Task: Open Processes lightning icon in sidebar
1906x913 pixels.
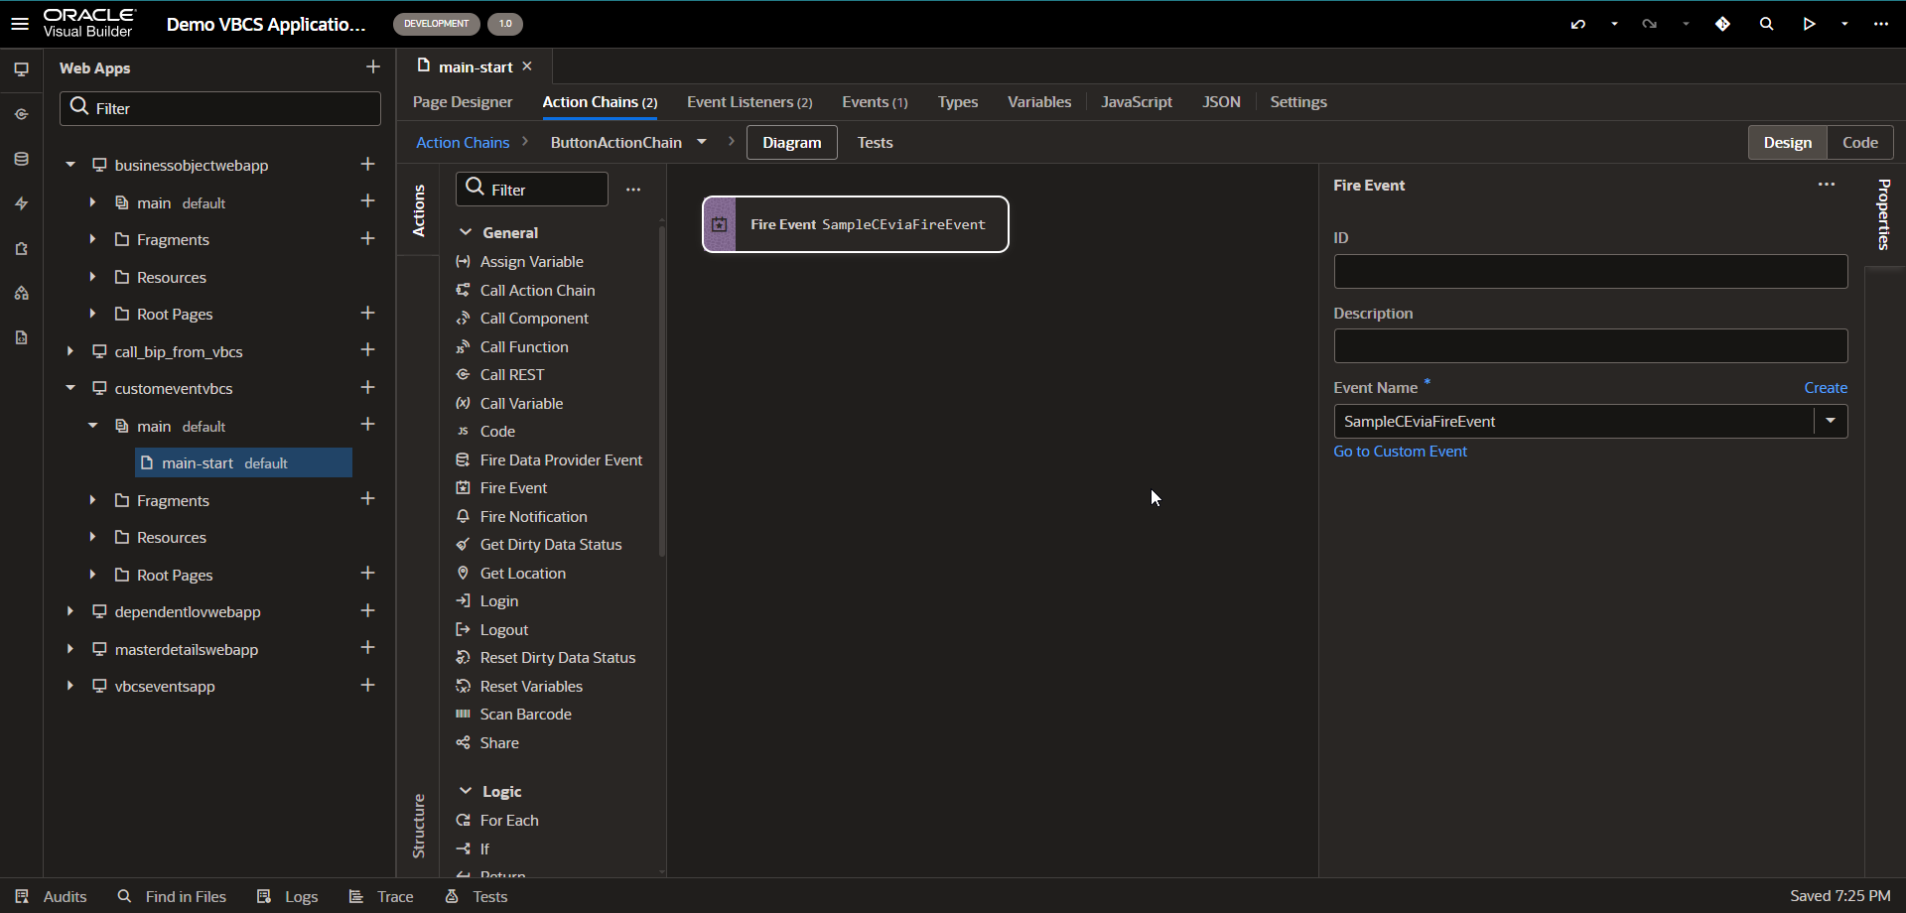Action: click(21, 203)
